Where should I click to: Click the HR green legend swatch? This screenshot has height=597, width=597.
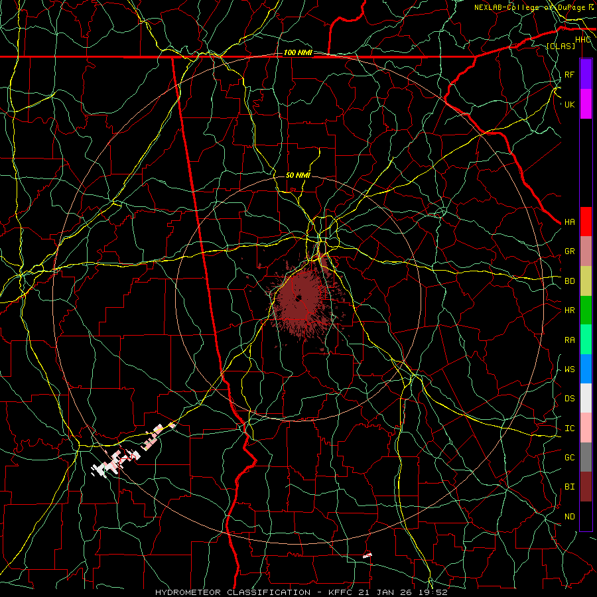586,310
